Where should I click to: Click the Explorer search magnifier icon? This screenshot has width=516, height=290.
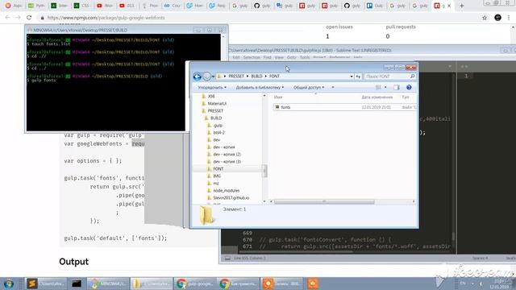[412, 77]
